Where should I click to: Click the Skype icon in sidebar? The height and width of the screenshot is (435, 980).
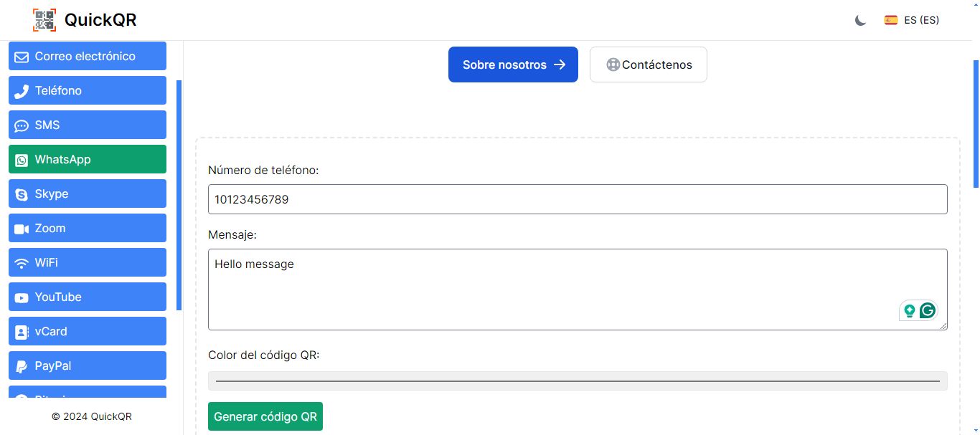click(22, 194)
